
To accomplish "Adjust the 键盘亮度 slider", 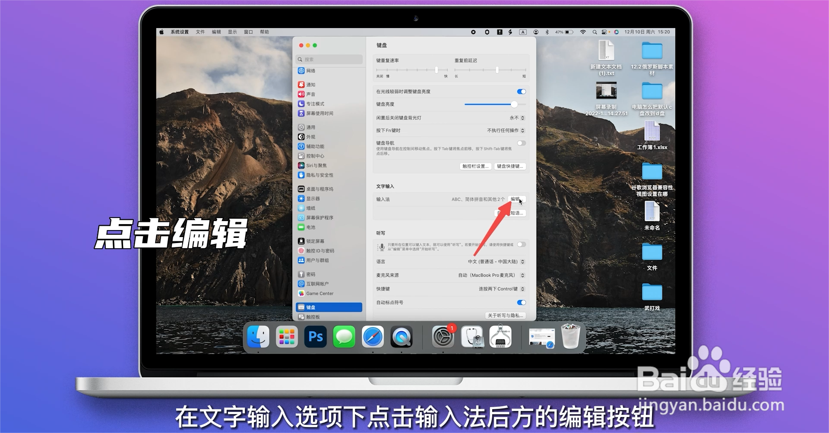I will (x=513, y=104).
